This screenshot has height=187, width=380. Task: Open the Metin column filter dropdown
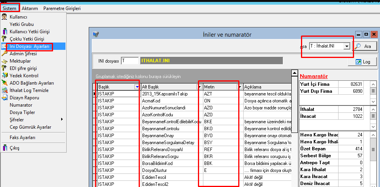239,87
